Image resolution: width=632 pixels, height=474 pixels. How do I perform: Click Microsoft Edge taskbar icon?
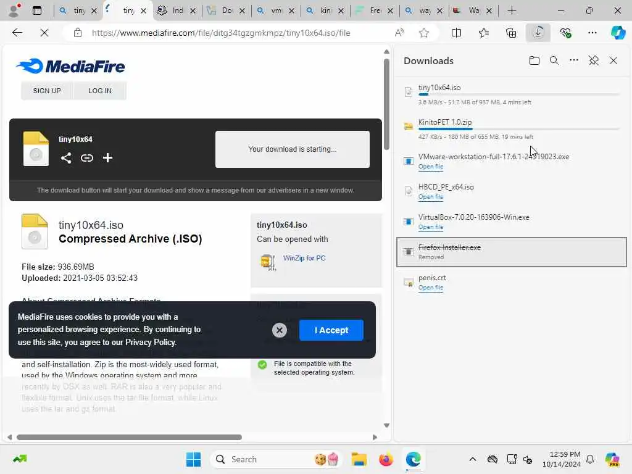(413, 459)
